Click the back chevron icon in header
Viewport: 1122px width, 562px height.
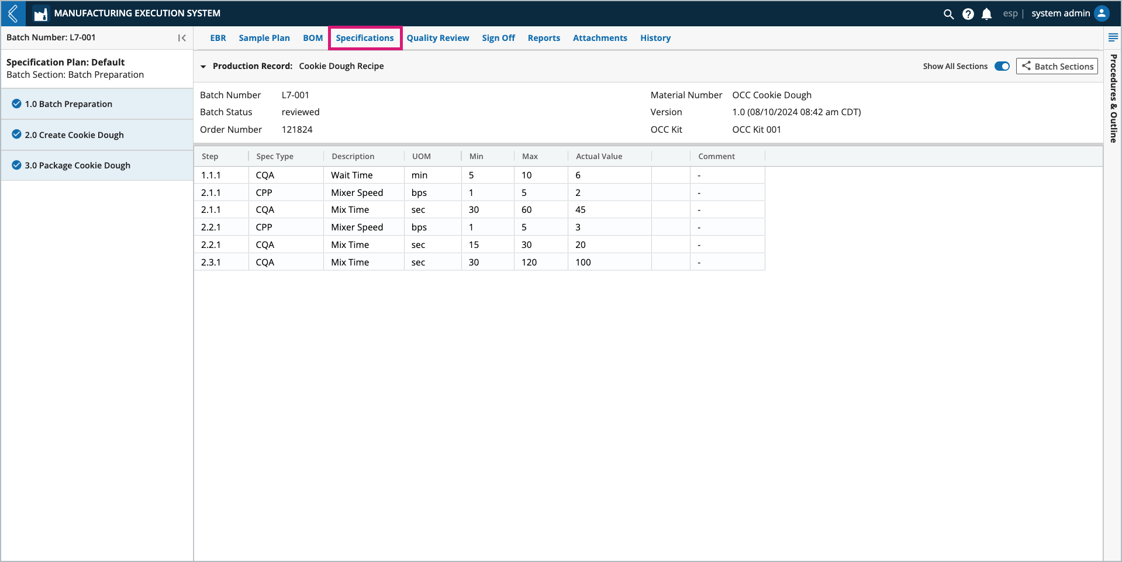pos(13,13)
